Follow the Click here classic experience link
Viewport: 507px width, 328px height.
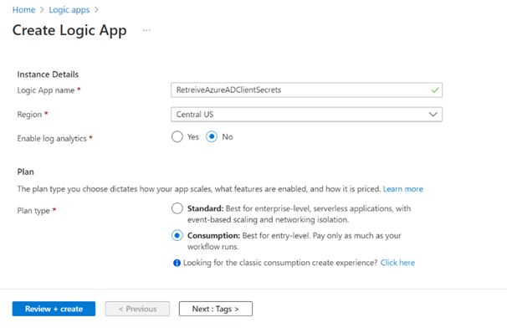[397, 263]
